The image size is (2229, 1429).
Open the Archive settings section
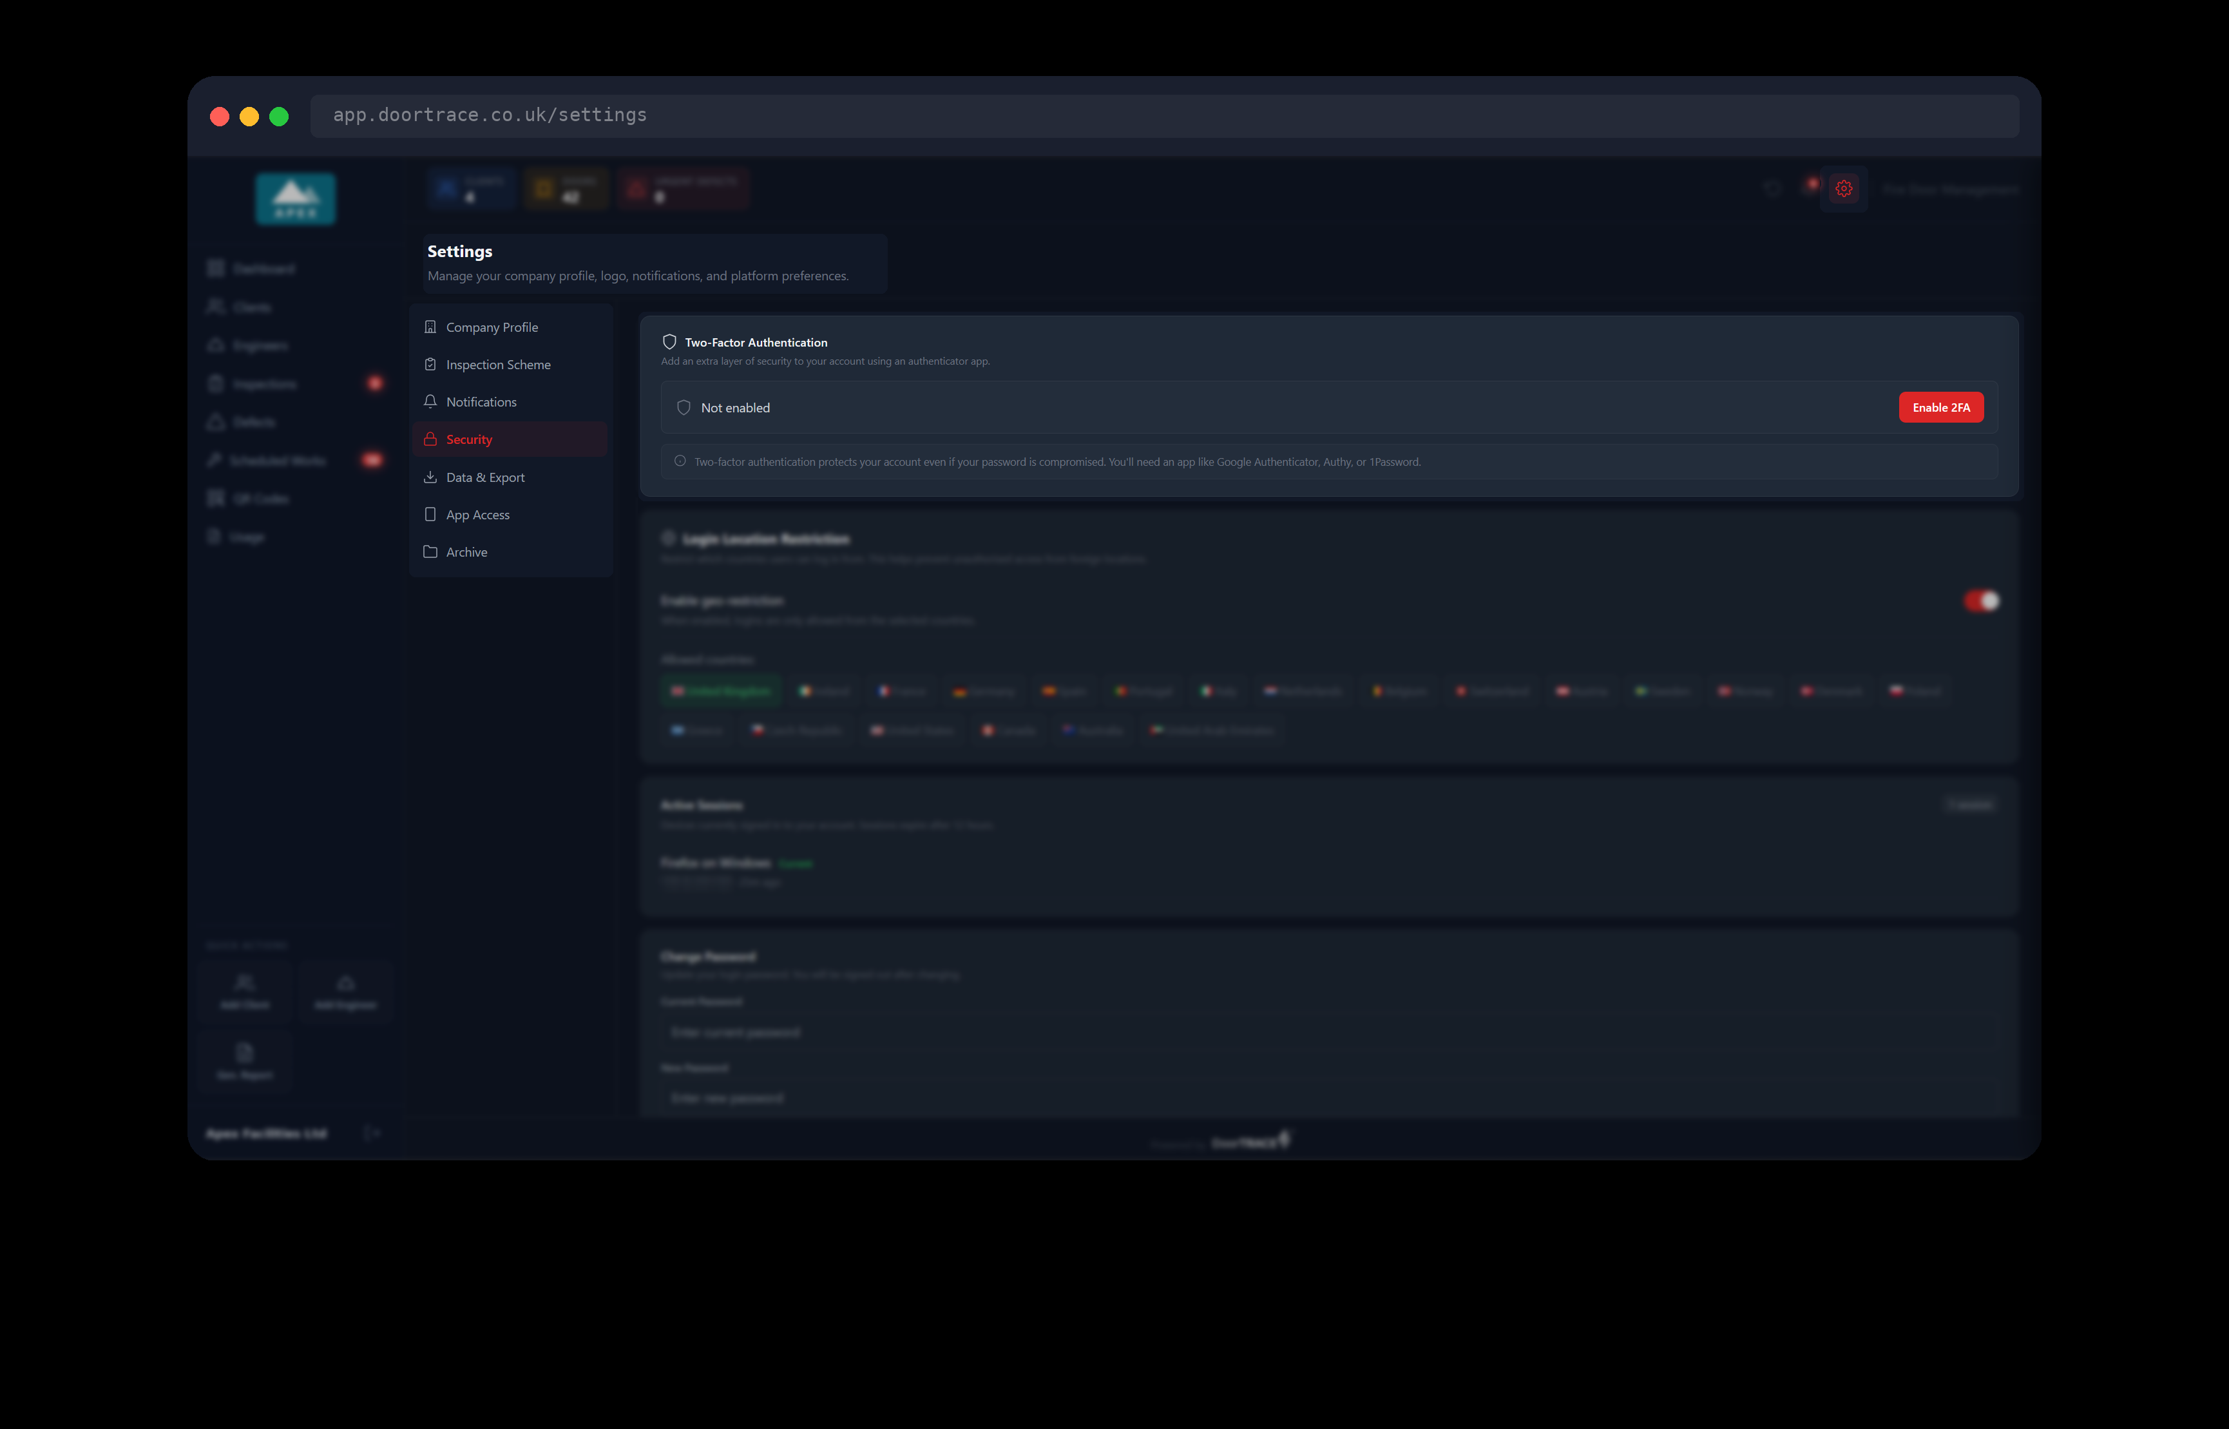[x=510, y=552]
